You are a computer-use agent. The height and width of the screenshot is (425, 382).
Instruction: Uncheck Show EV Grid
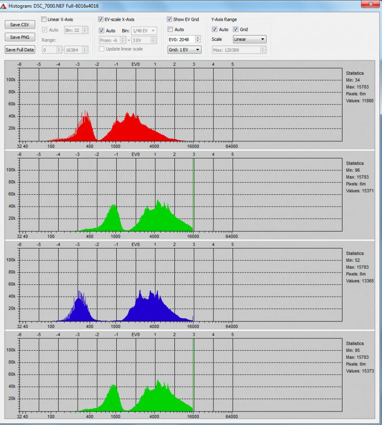[x=169, y=19]
